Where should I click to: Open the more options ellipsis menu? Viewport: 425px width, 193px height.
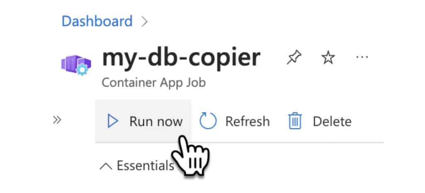click(x=362, y=57)
